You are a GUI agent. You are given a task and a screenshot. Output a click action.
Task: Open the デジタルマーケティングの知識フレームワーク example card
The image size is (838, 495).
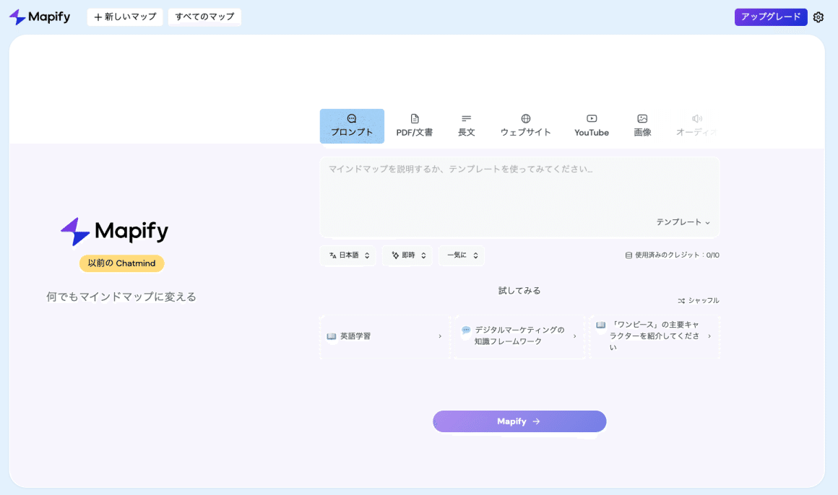point(519,336)
